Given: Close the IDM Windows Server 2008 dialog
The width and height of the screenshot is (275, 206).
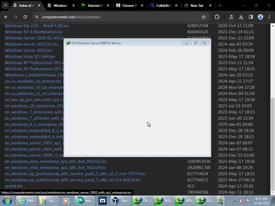Looking at the screenshot, I should pyautogui.click(x=204, y=43).
